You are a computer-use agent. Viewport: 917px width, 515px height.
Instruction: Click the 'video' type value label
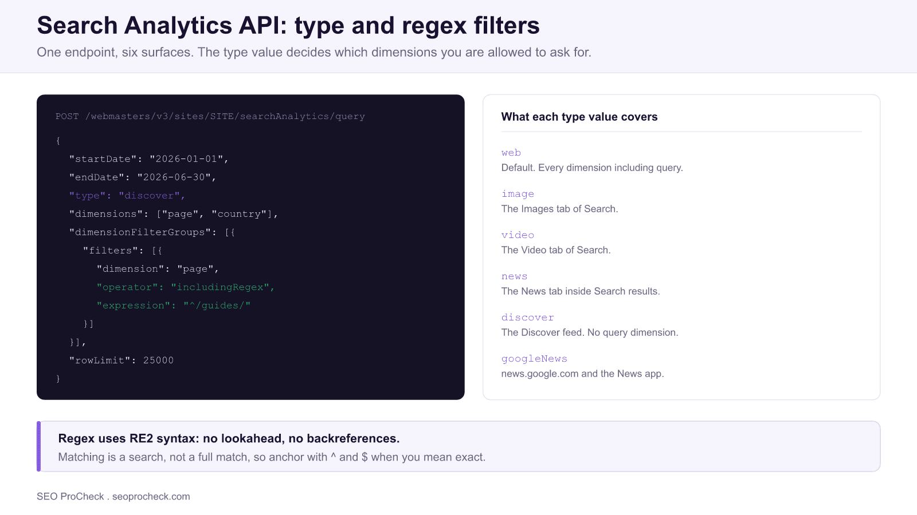click(518, 235)
